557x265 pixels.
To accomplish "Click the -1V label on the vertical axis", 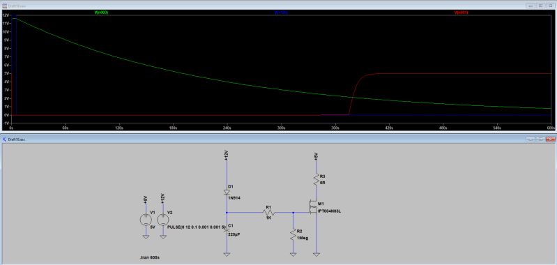I will click(6, 123).
